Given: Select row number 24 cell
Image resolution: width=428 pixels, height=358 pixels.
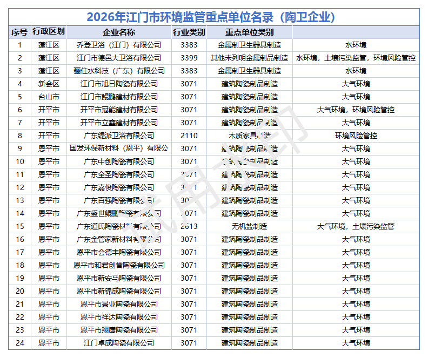Looking at the screenshot, I should point(19,343).
